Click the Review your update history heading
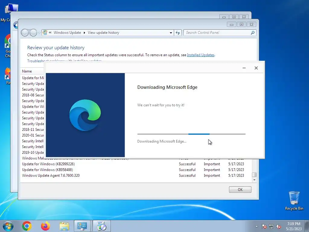This screenshot has width=309, height=232. (x=56, y=47)
